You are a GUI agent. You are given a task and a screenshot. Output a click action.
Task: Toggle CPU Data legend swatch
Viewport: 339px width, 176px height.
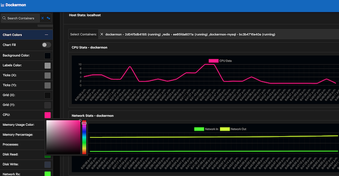[214, 61]
